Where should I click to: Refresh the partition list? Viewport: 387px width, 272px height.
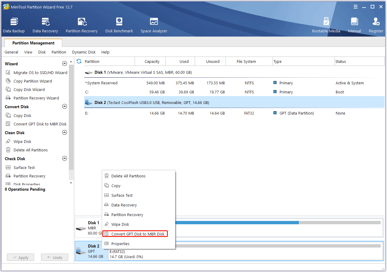[x=79, y=61]
